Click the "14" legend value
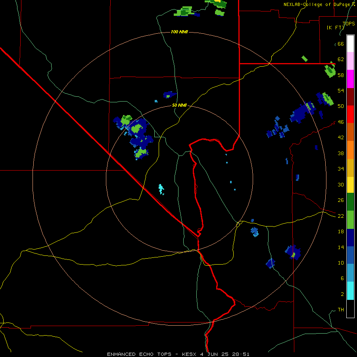The width and height of the screenshot is (357, 357). (341, 247)
